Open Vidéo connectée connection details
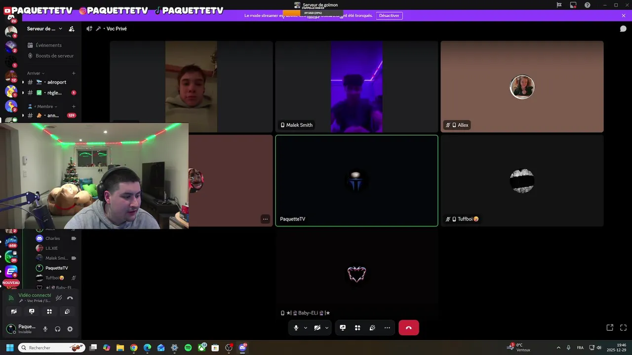The height and width of the screenshot is (355, 632). pos(34,295)
